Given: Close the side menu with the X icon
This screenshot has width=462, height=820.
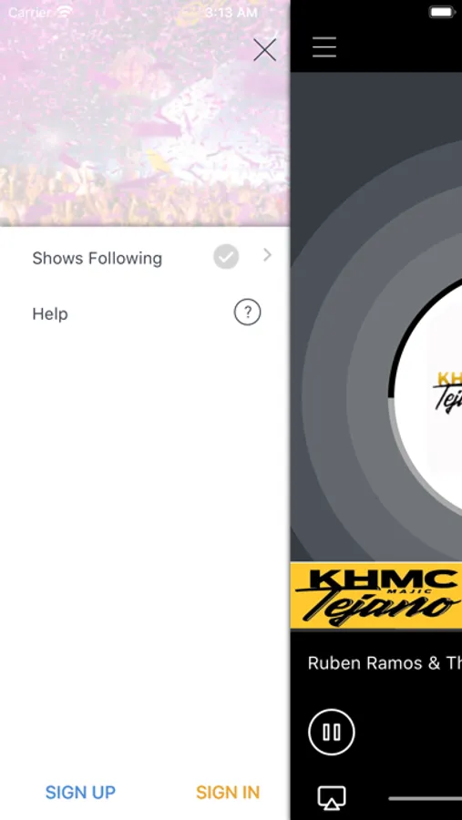Looking at the screenshot, I should (265, 50).
